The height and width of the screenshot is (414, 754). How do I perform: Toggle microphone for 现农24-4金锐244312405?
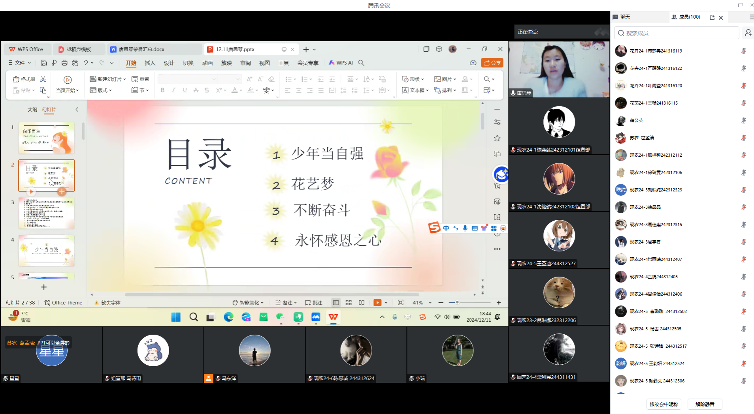pyautogui.click(x=743, y=277)
